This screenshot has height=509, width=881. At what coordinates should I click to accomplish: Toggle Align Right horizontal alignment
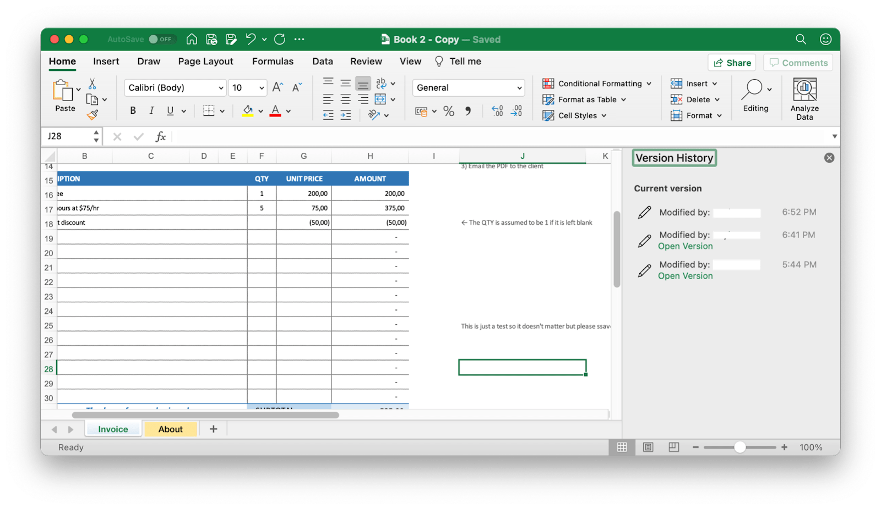[363, 99]
